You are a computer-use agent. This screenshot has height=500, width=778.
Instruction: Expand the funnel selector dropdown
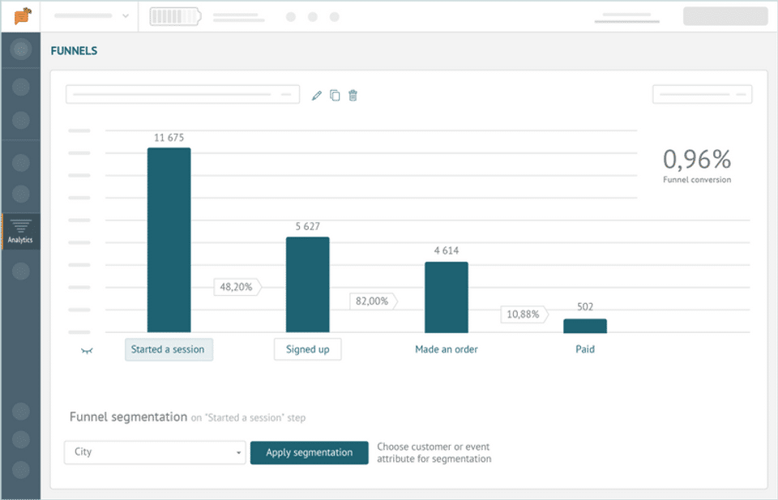pyautogui.click(x=182, y=94)
